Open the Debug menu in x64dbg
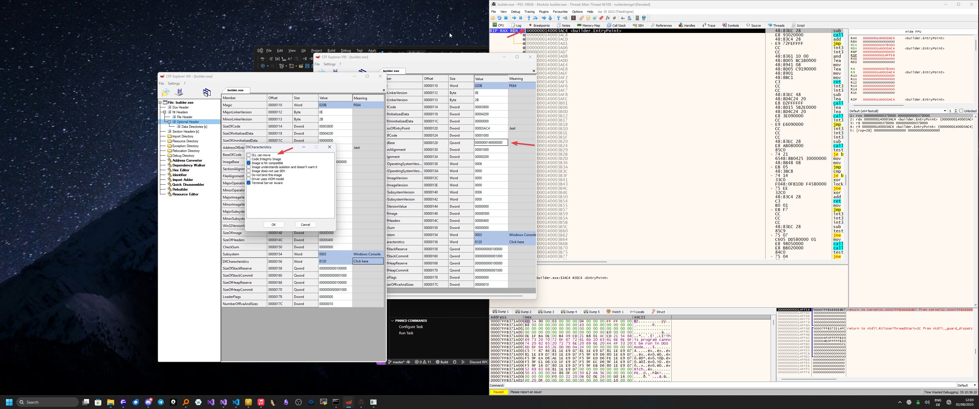Image resolution: width=979 pixels, height=409 pixels. pyautogui.click(x=515, y=12)
